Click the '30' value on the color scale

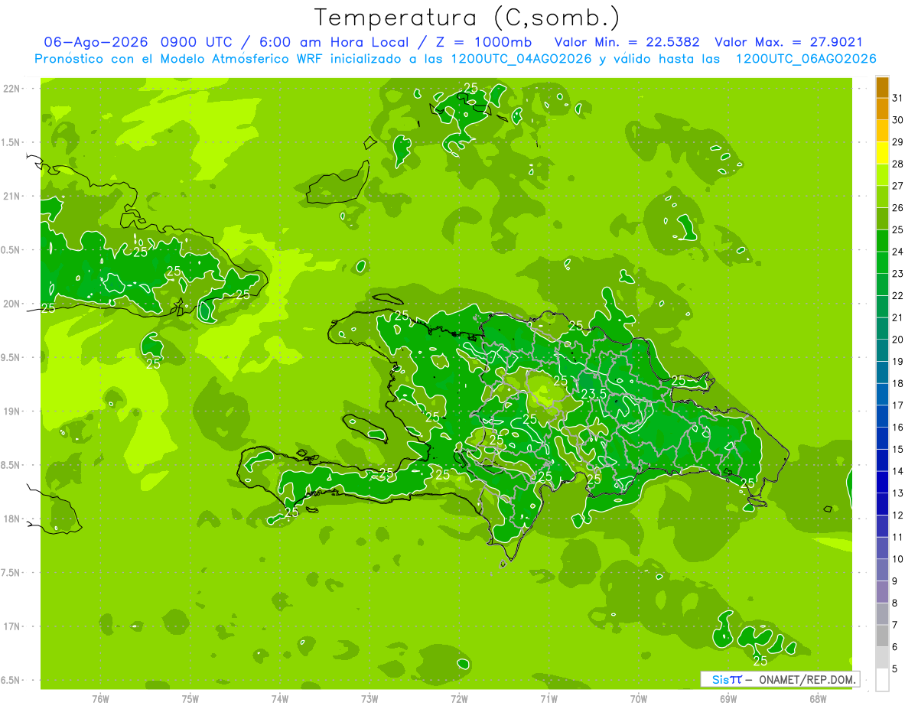[898, 120]
